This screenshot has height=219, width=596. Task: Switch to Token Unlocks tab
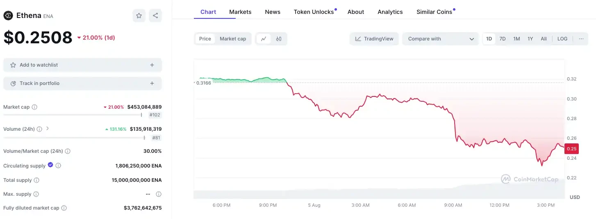tap(314, 12)
